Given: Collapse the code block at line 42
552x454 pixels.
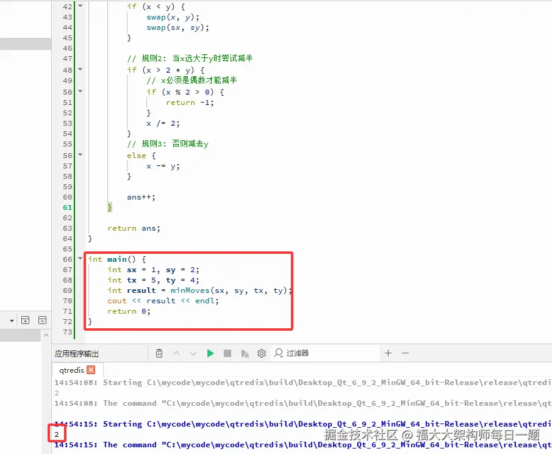Looking at the screenshot, I should [x=81, y=6].
